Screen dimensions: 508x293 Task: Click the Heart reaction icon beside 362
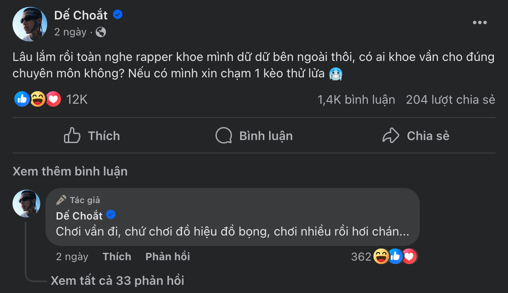[x=409, y=256]
